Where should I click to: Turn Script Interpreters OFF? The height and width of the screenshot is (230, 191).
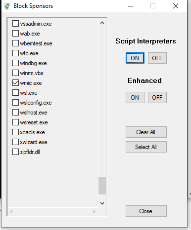(x=157, y=58)
